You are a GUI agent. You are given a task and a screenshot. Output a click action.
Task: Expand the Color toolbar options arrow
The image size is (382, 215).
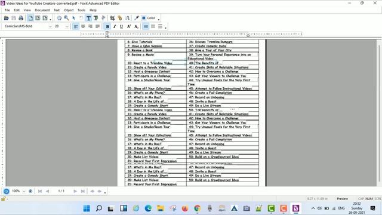pos(159,19)
